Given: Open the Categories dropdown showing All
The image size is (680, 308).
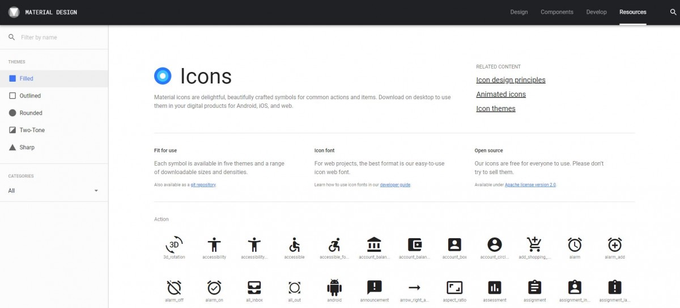Looking at the screenshot, I should point(54,191).
